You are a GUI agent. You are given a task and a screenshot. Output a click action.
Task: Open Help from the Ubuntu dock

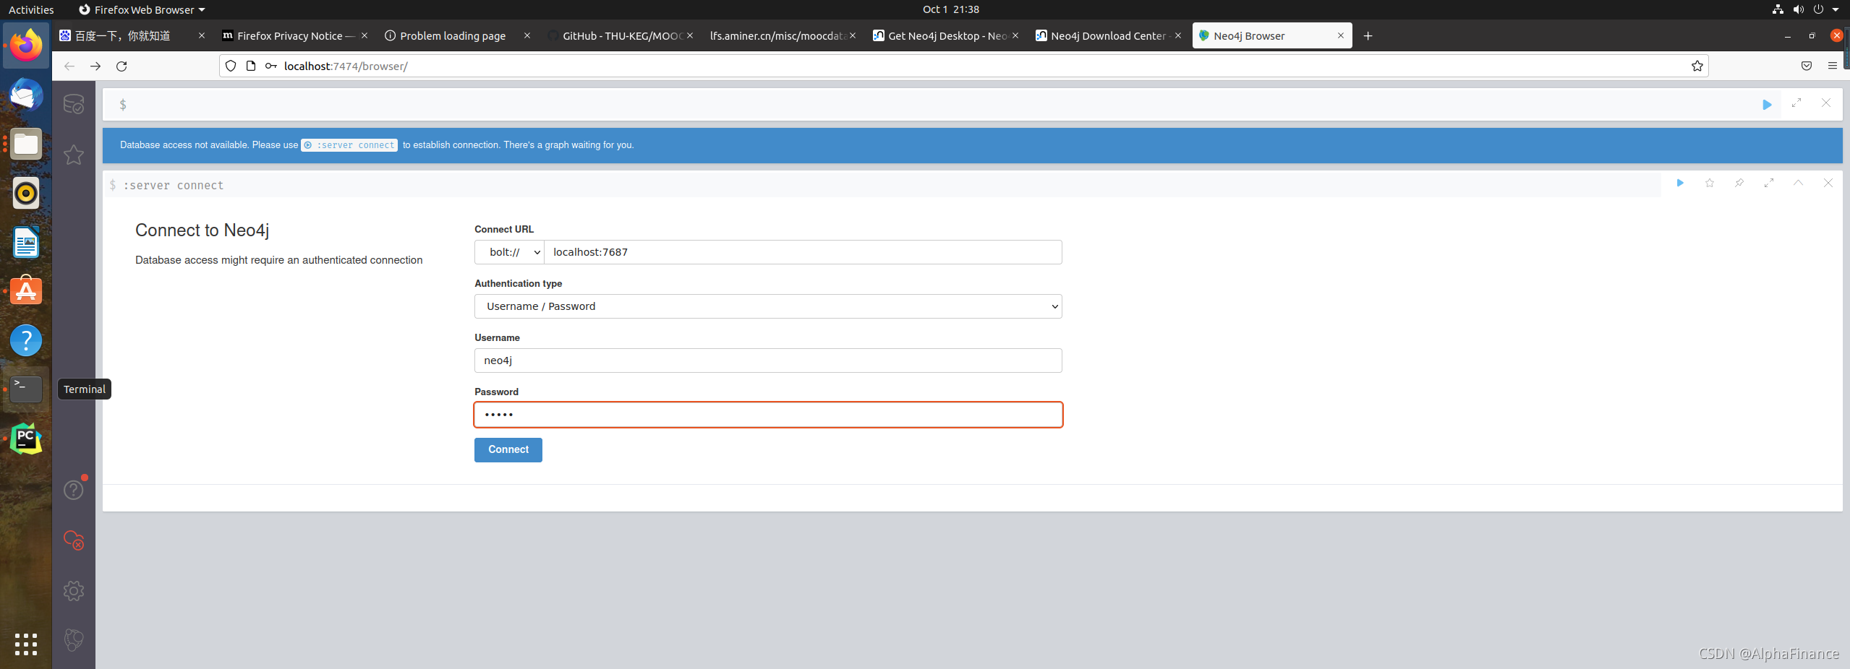(x=26, y=340)
